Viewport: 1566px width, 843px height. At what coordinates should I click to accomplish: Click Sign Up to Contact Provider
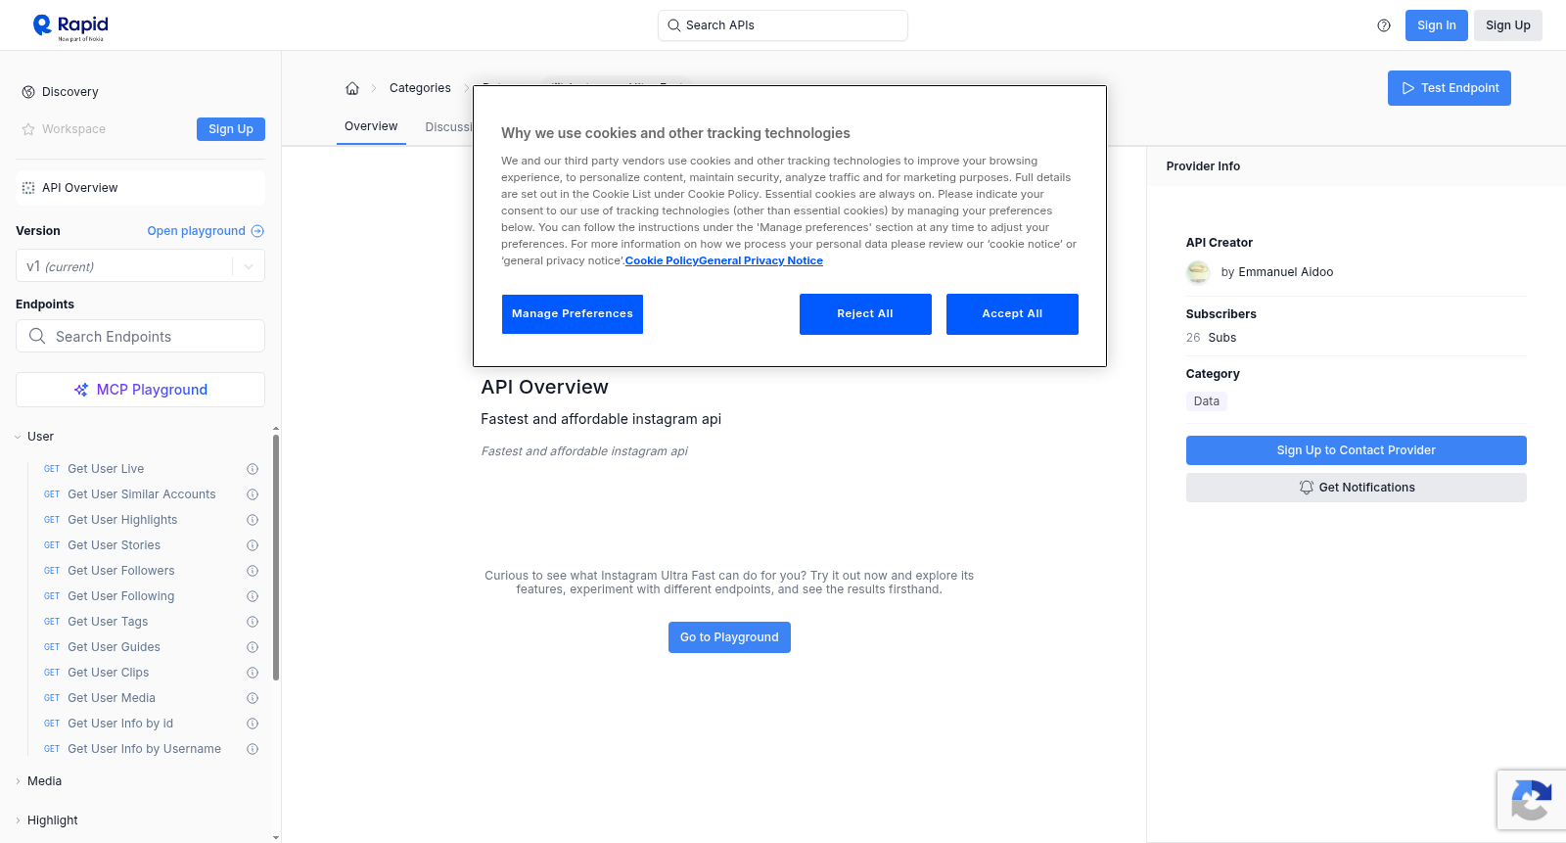coord(1357,450)
